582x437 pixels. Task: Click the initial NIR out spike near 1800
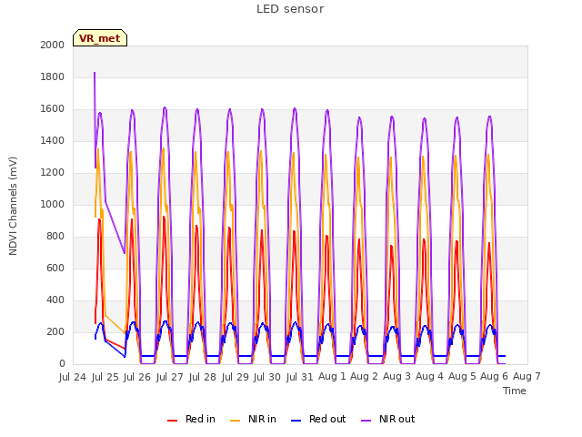click(x=95, y=73)
